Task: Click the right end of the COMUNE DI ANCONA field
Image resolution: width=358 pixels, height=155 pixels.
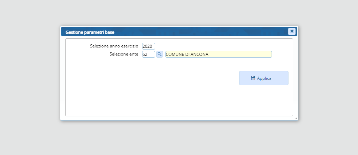Action: pyautogui.click(x=268, y=54)
